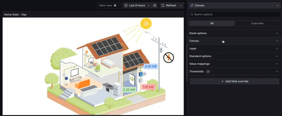Image resolution: width=282 pixels, height=116 pixels.
Task: Toggle the Table view switch
Action: tap(116, 6)
